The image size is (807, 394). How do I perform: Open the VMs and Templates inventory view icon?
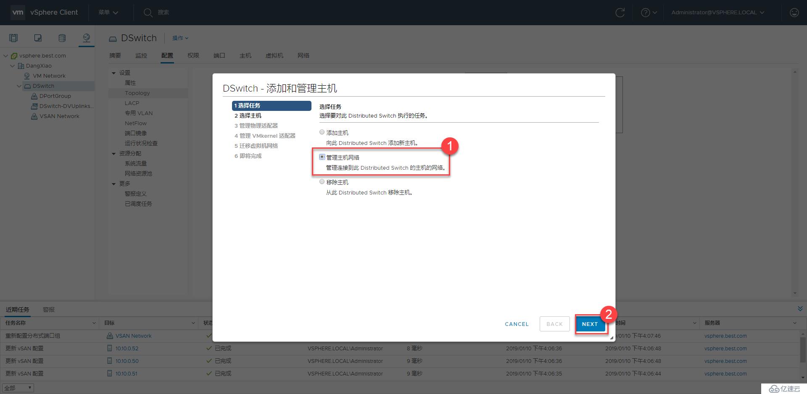click(x=38, y=38)
